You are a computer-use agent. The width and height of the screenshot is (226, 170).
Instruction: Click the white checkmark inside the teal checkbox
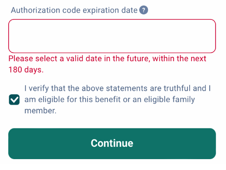[x=14, y=100]
